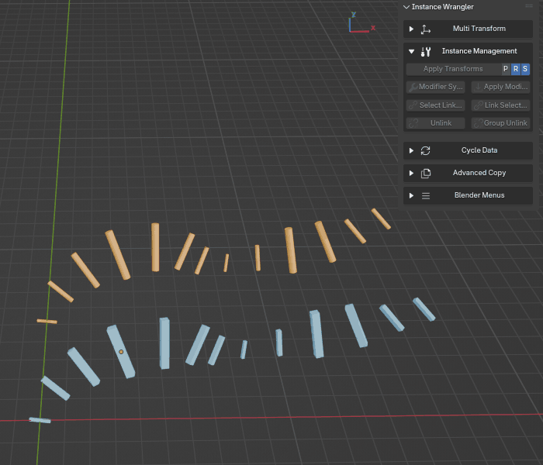
Task: Open the Multi Transform section header
Action: (468, 29)
